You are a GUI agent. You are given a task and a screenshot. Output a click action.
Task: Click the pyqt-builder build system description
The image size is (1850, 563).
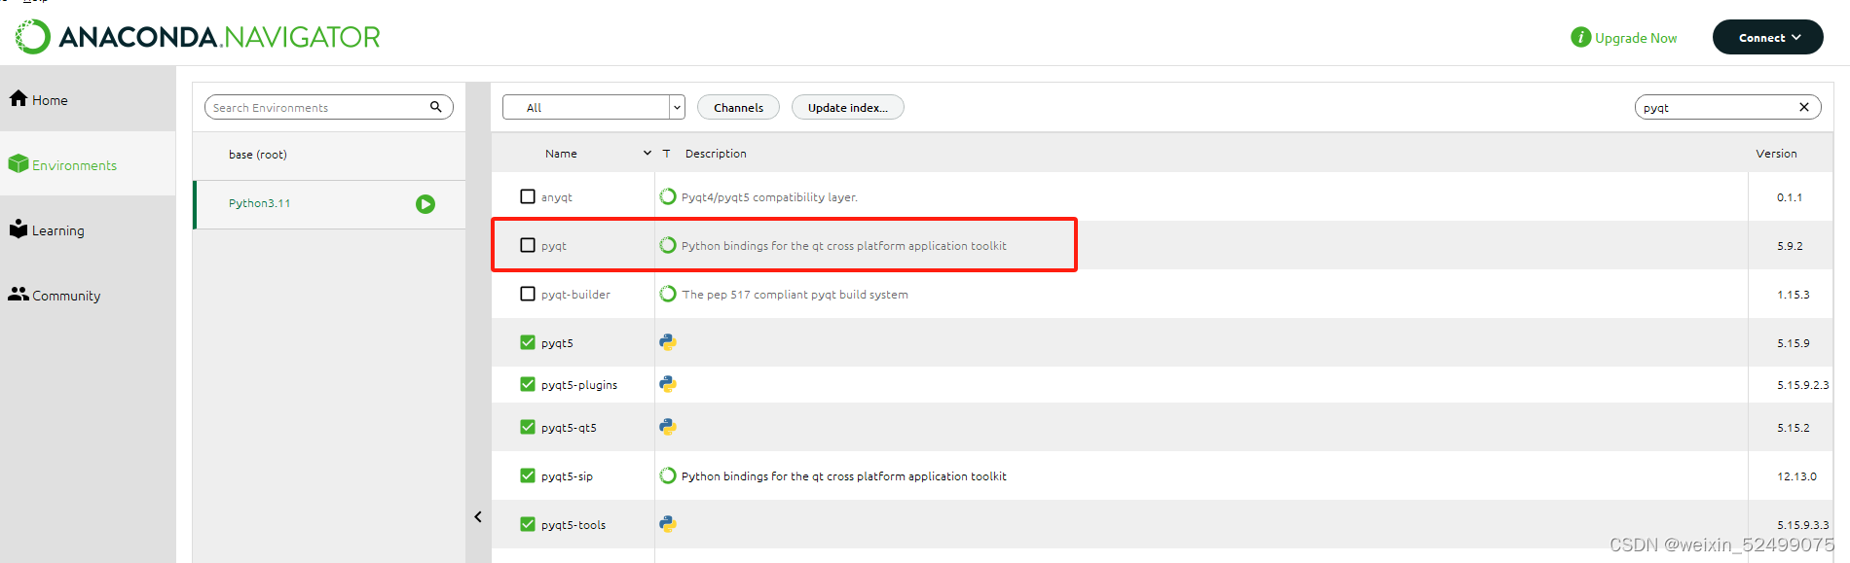click(x=795, y=295)
